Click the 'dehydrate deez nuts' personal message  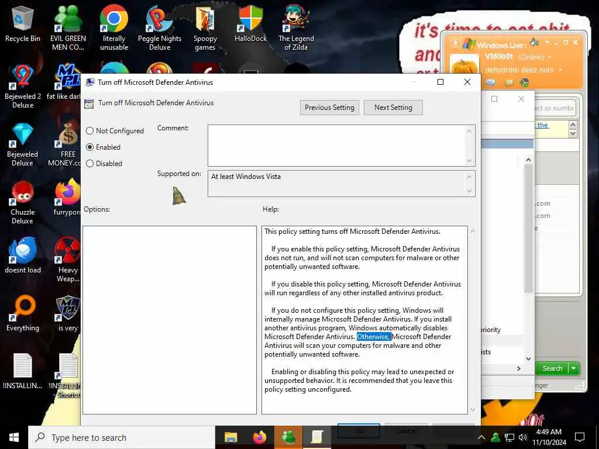pyautogui.click(x=519, y=70)
